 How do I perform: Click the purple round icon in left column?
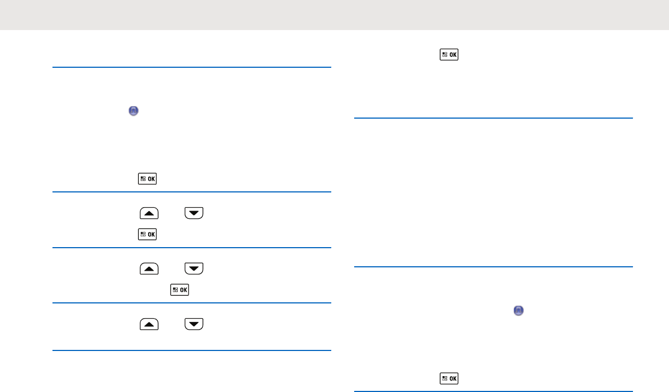click(133, 111)
